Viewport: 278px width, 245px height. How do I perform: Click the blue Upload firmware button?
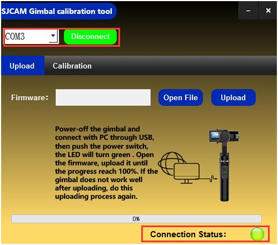pos(234,97)
